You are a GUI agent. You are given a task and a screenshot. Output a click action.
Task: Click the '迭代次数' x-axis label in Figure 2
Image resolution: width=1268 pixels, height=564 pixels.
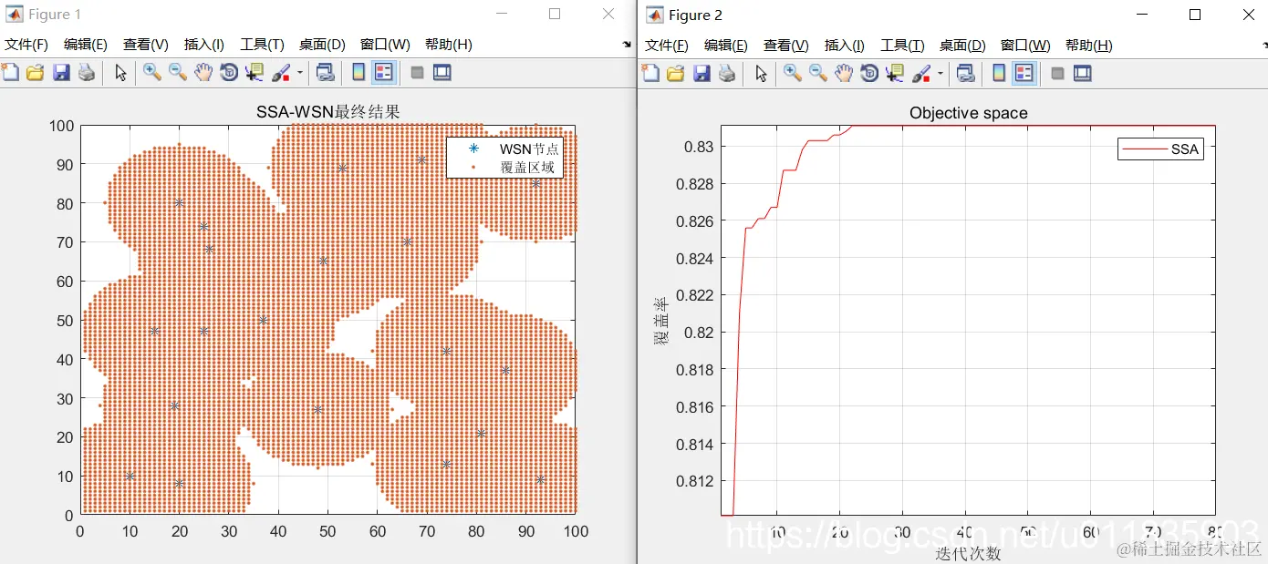(x=968, y=553)
